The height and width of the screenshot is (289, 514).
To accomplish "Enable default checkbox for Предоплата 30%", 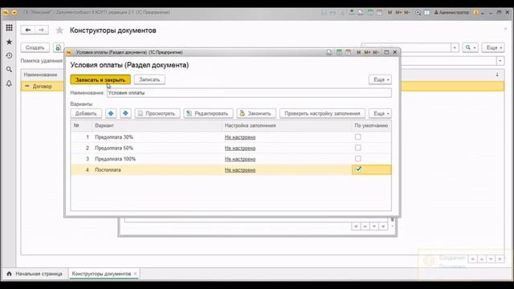I will [358, 137].
